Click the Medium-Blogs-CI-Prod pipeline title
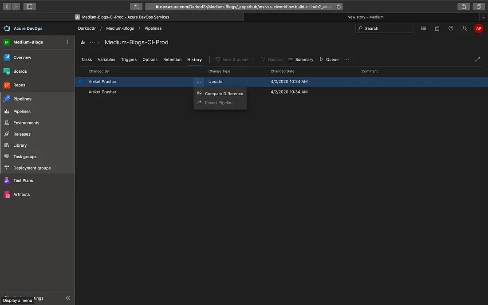 137,42
